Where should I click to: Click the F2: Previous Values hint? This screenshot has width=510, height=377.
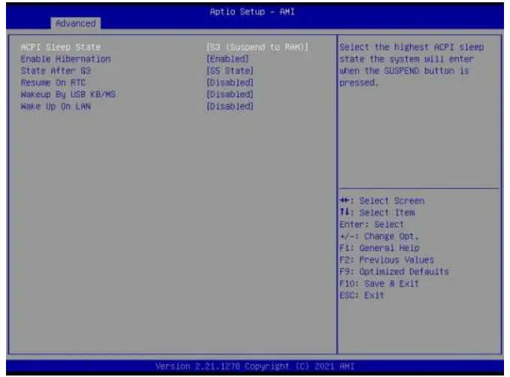387,260
